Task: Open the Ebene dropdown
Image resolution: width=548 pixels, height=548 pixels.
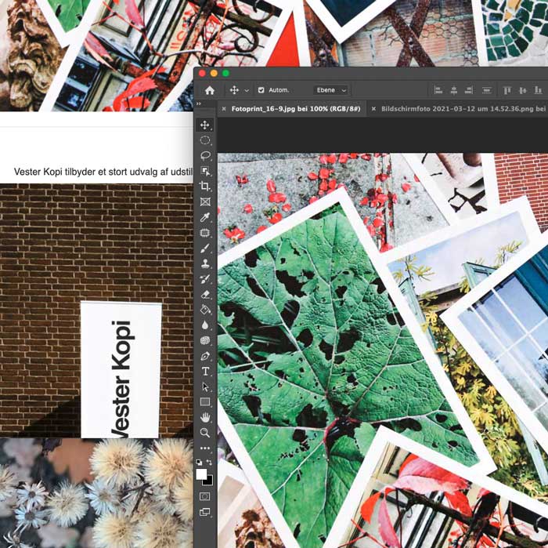Action: click(x=330, y=90)
